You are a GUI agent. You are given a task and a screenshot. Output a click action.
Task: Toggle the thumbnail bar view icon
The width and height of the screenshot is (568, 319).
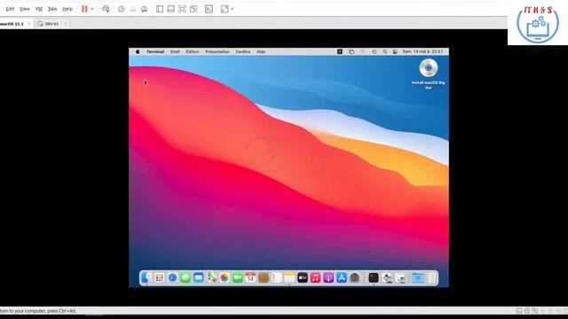170,9
